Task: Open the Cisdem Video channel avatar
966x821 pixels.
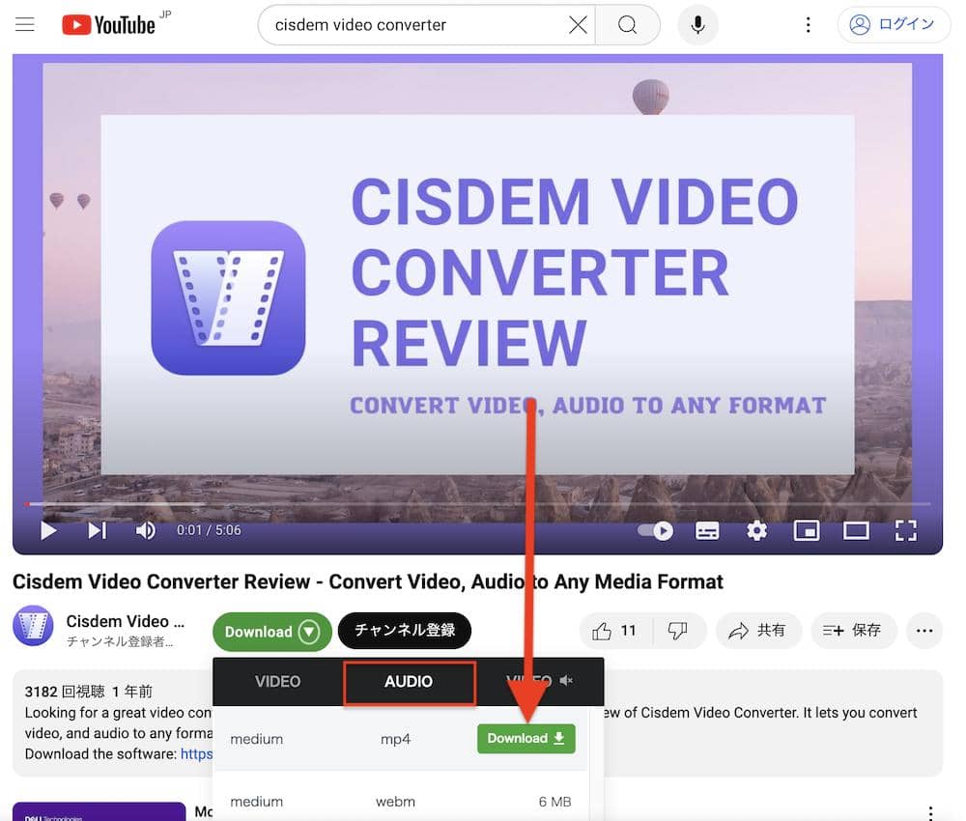Action: point(33,626)
